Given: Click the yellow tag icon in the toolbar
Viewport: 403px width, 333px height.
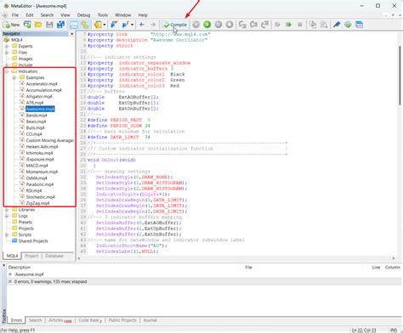Looking at the screenshot, I should tap(98, 25).
